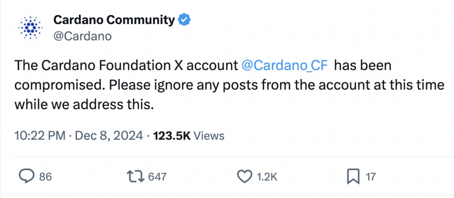Click the 647 reposts count
Viewport: 454px width, 198px height.
pyautogui.click(x=157, y=177)
